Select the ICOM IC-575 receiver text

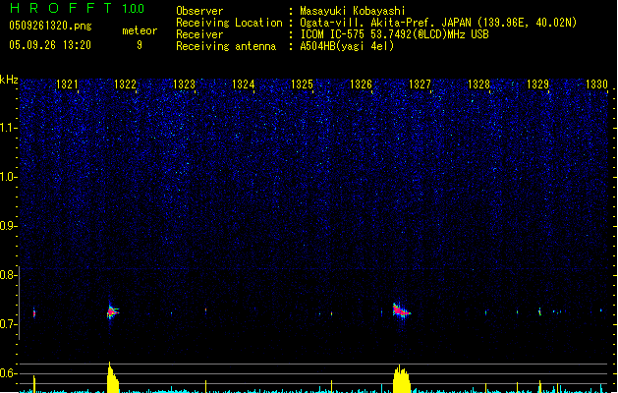click(394, 34)
